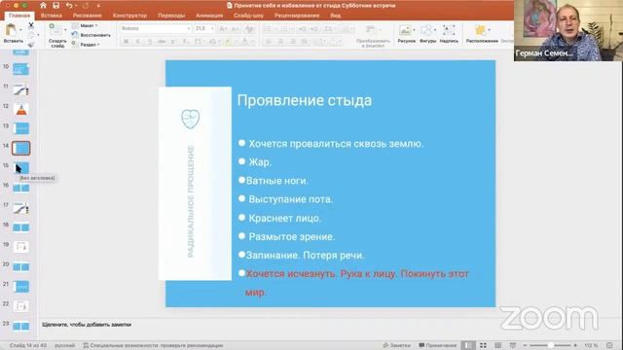The width and height of the screenshot is (623, 350).
Task: Click the zoom in plus button
Action: tap(575, 345)
